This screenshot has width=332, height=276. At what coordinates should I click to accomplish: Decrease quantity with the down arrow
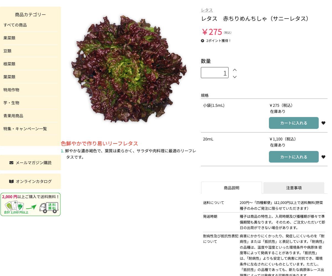(x=235, y=77)
